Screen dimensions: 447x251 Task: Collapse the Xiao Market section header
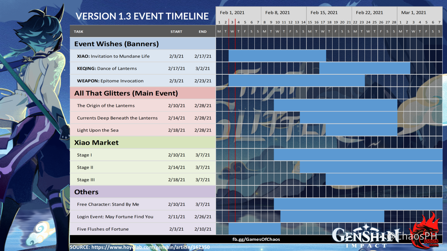[96, 142]
